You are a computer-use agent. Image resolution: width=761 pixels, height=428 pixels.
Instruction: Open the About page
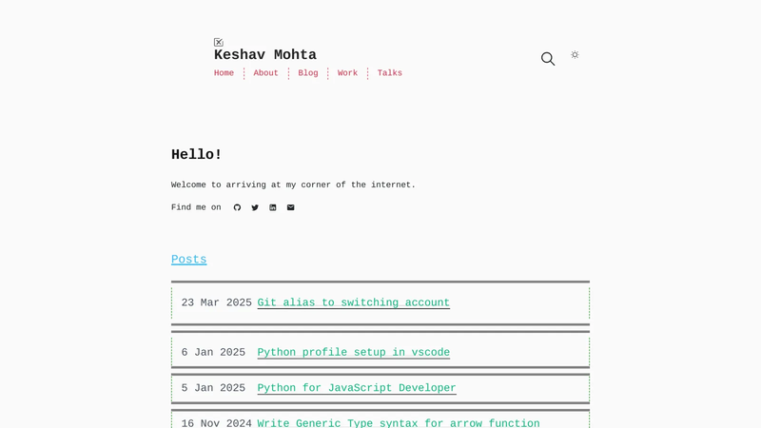266,73
